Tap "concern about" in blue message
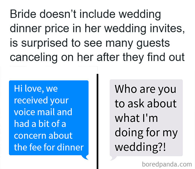The image size is (195, 169). (x=43, y=135)
